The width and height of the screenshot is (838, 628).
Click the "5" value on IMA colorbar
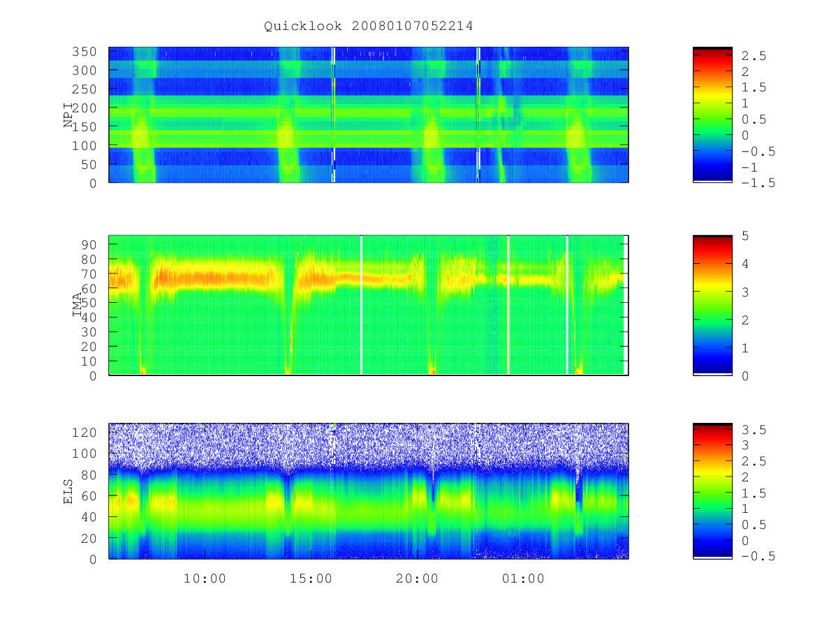pyautogui.click(x=745, y=236)
